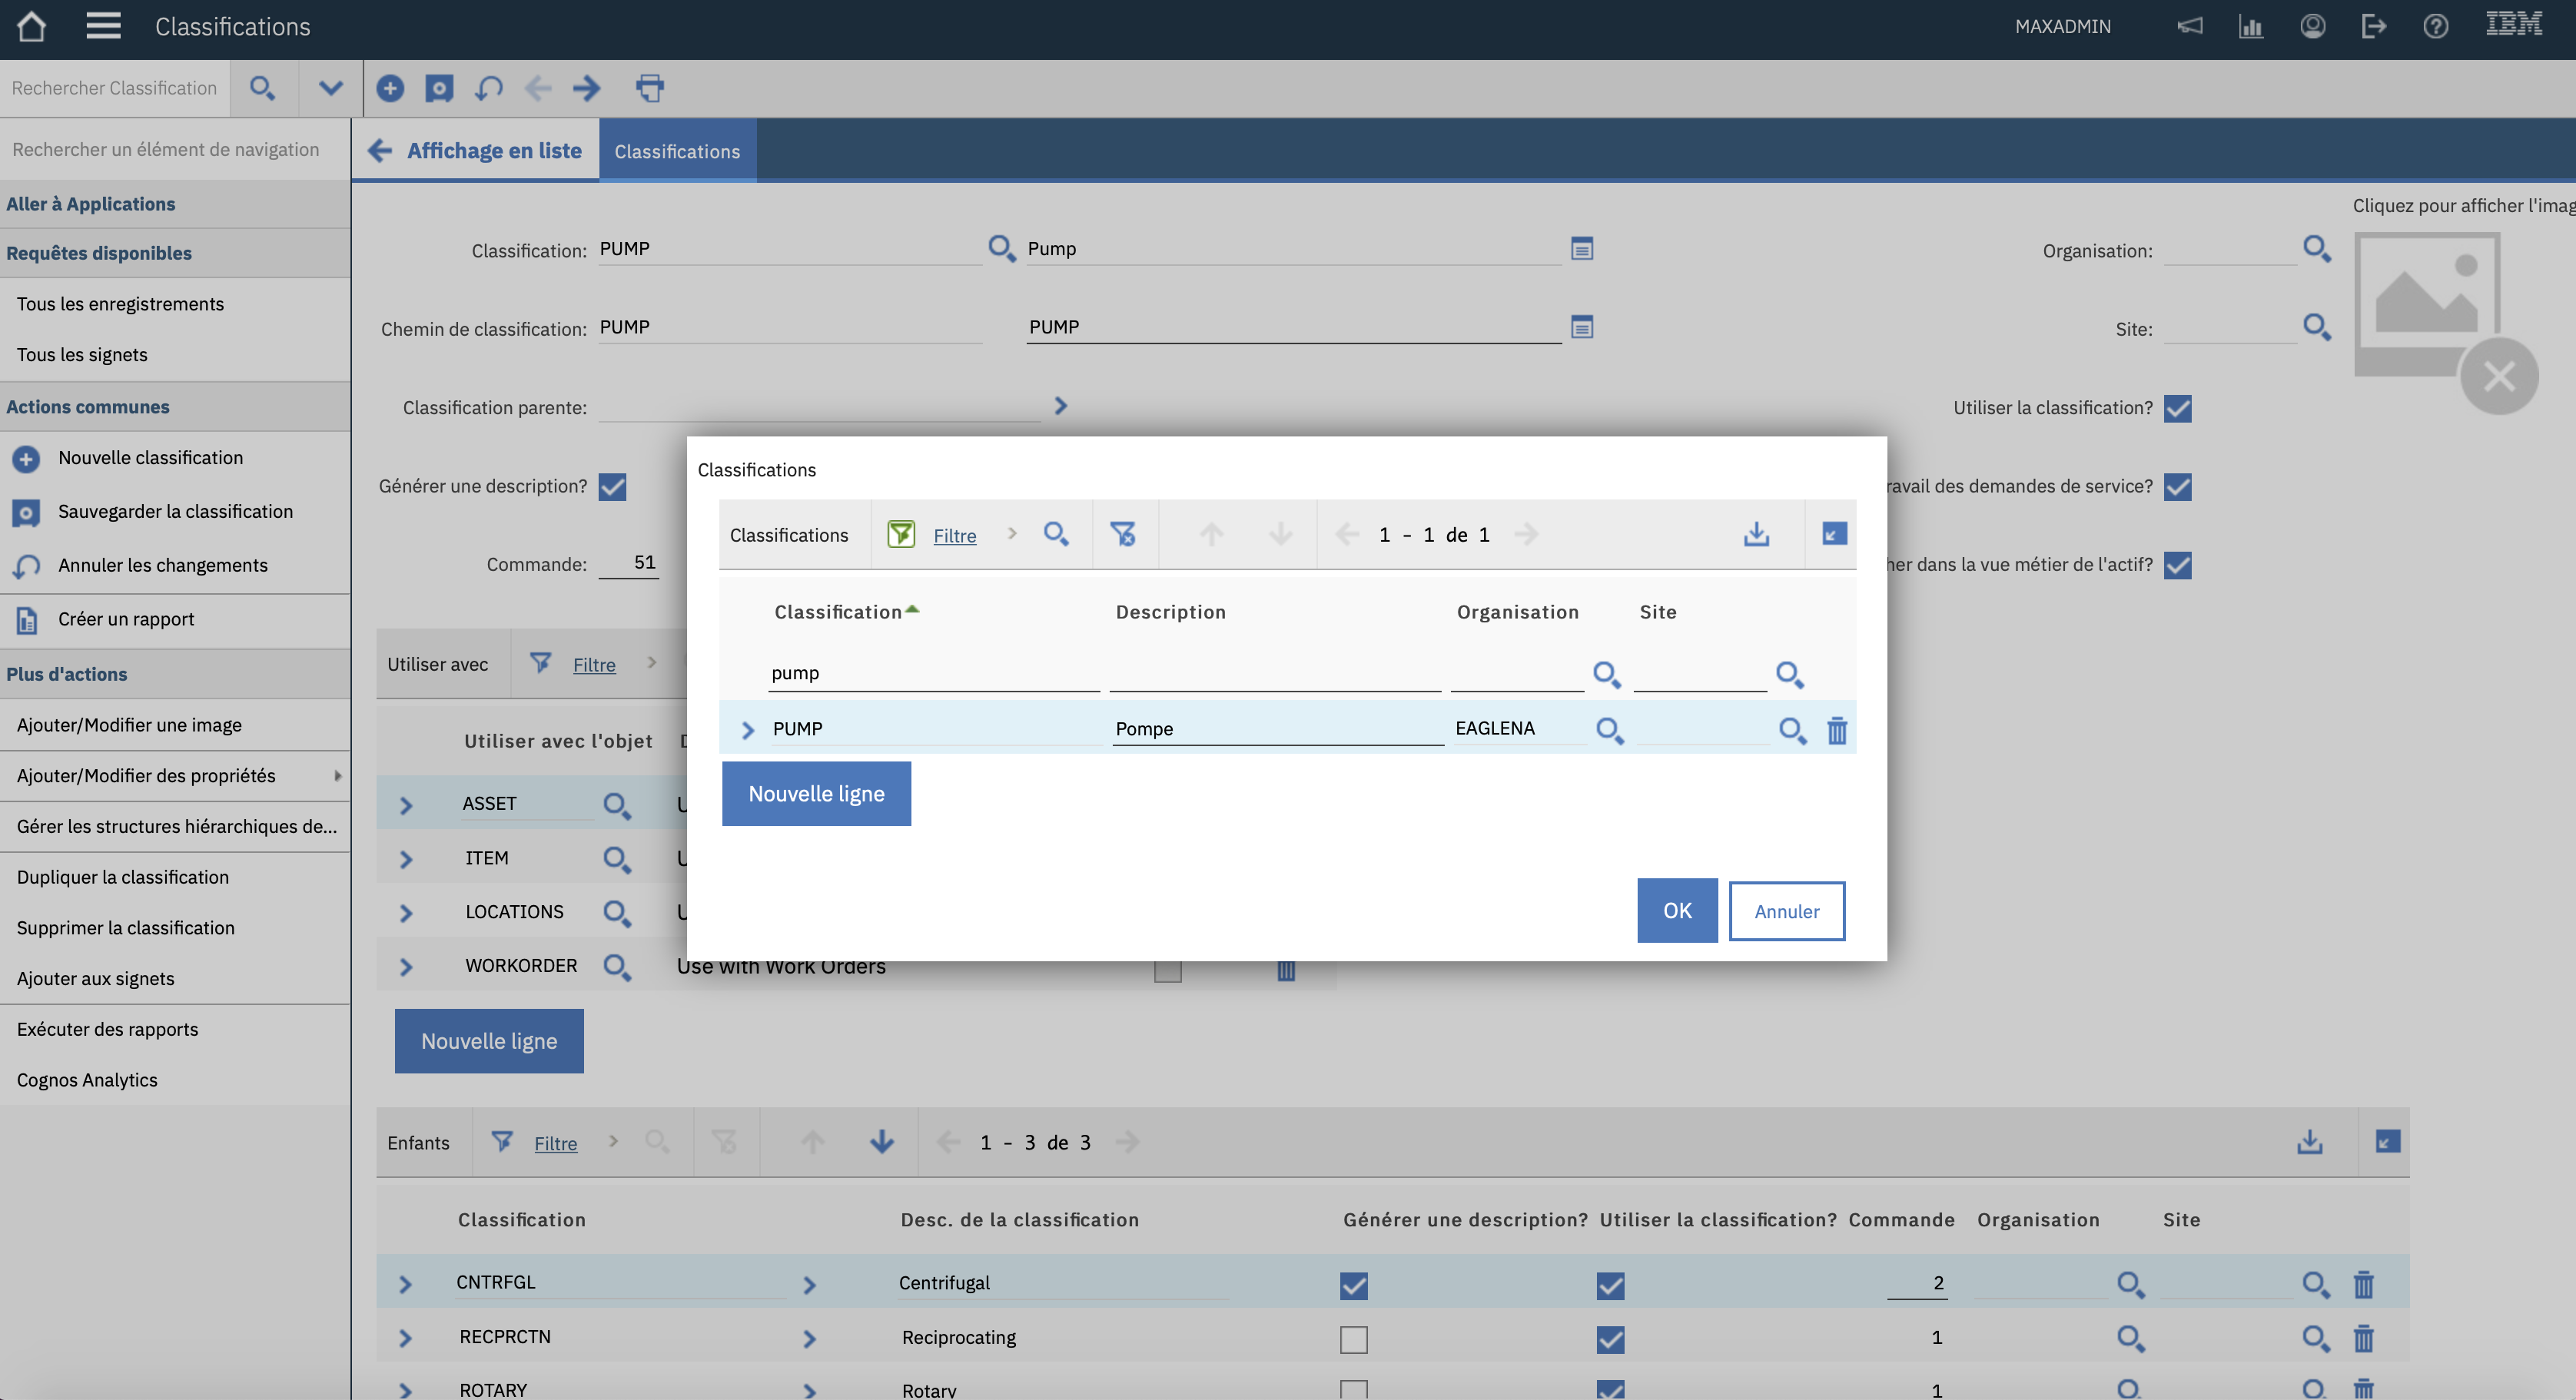Open the bulletin board megaphone icon

tap(2190, 26)
